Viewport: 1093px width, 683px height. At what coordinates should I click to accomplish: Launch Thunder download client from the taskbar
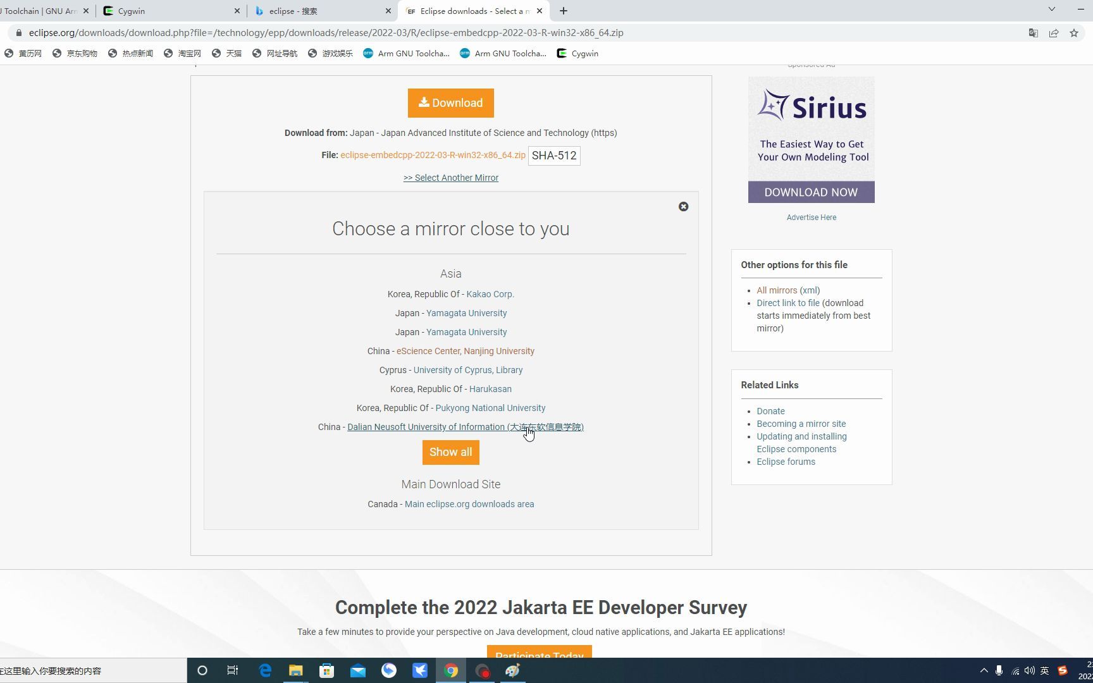point(420,670)
